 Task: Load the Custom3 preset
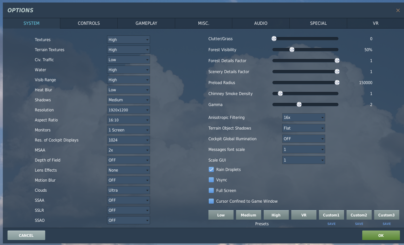(387, 215)
